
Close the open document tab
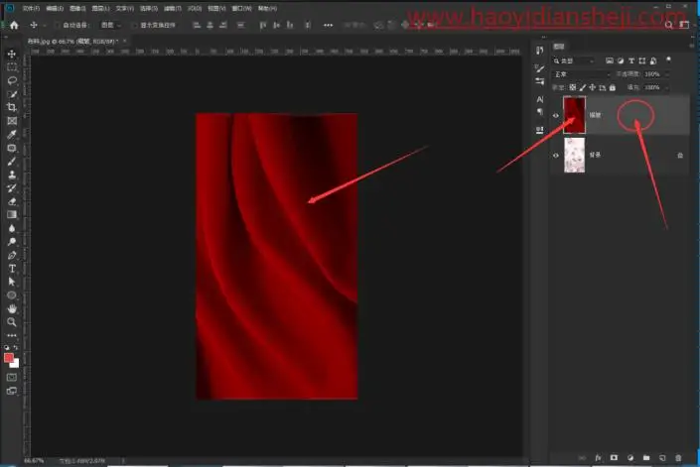[124, 41]
